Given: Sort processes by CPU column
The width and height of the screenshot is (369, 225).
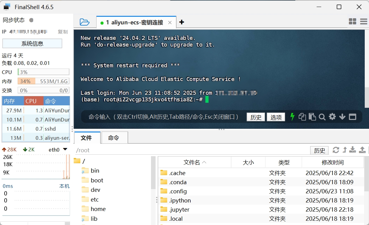Looking at the screenshot, I should tap(34, 101).
